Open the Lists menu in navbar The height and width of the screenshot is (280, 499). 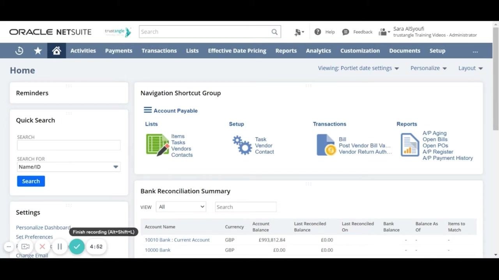pyautogui.click(x=192, y=51)
